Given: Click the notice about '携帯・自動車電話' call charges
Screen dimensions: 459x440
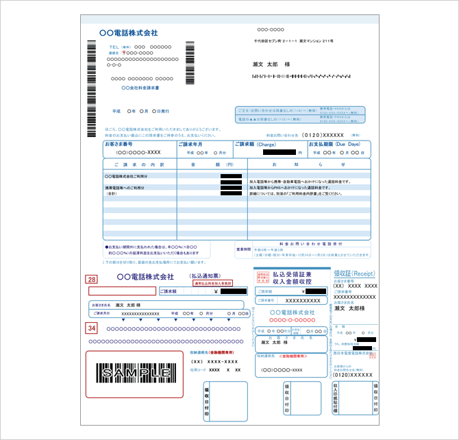Looking at the screenshot, I should point(300,182).
